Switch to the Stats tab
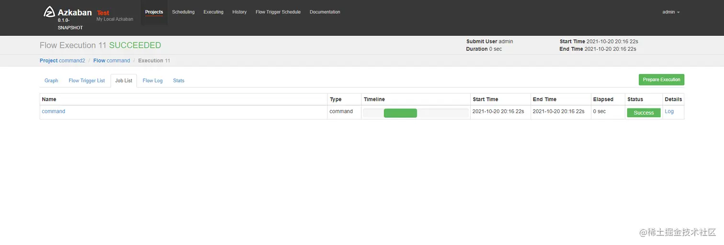The image size is (724, 245). pyautogui.click(x=179, y=81)
